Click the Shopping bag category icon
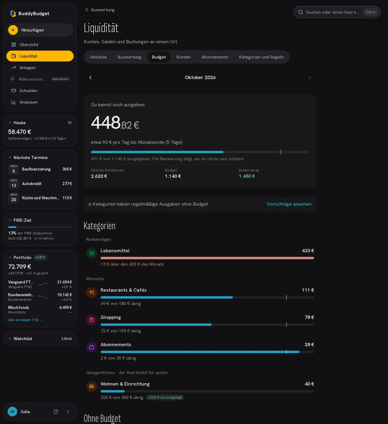The height and width of the screenshot is (424, 388). [92, 320]
